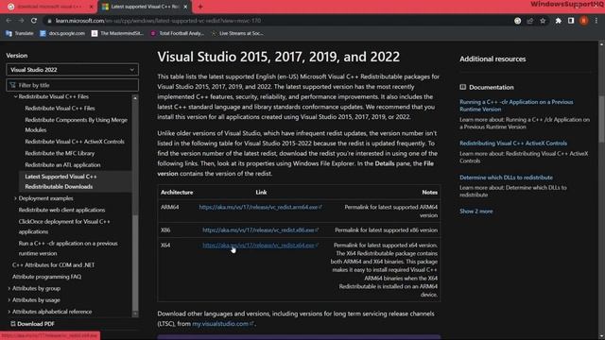The image size is (605, 340).
Task: Click Show 2 more resources
Action: pyautogui.click(x=475, y=212)
